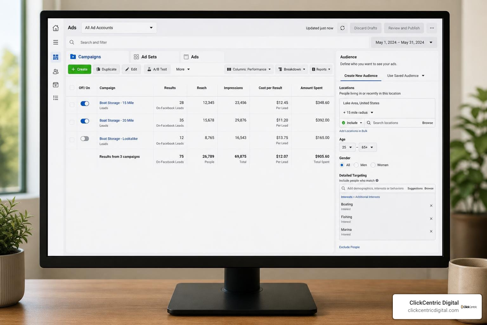487x325 pixels.
Task: Select the Men gender radio button
Action: (356, 165)
